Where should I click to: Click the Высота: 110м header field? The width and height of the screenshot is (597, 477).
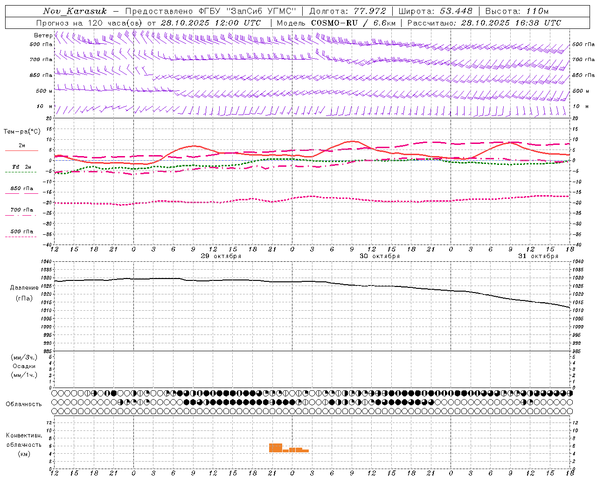(x=517, y=11)
